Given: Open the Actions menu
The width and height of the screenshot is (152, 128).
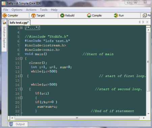Looking at the screenshot, I should pos(31,10).
